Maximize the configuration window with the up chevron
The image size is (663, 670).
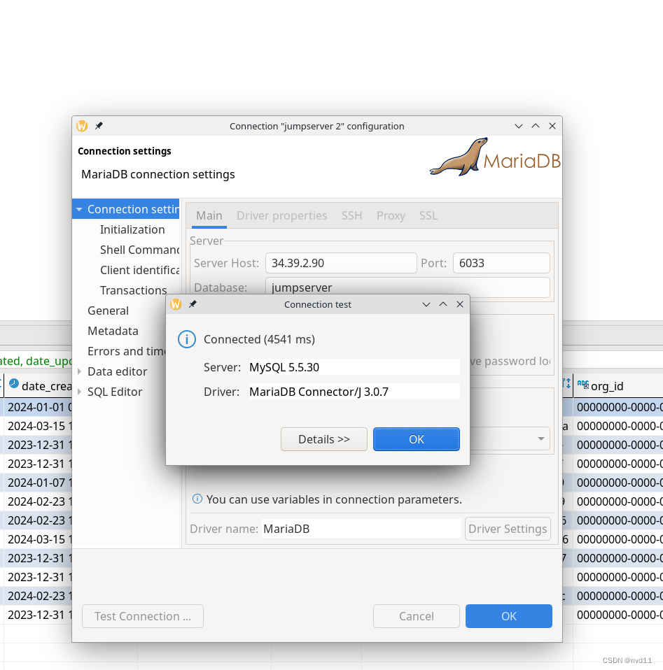[536, 126]
